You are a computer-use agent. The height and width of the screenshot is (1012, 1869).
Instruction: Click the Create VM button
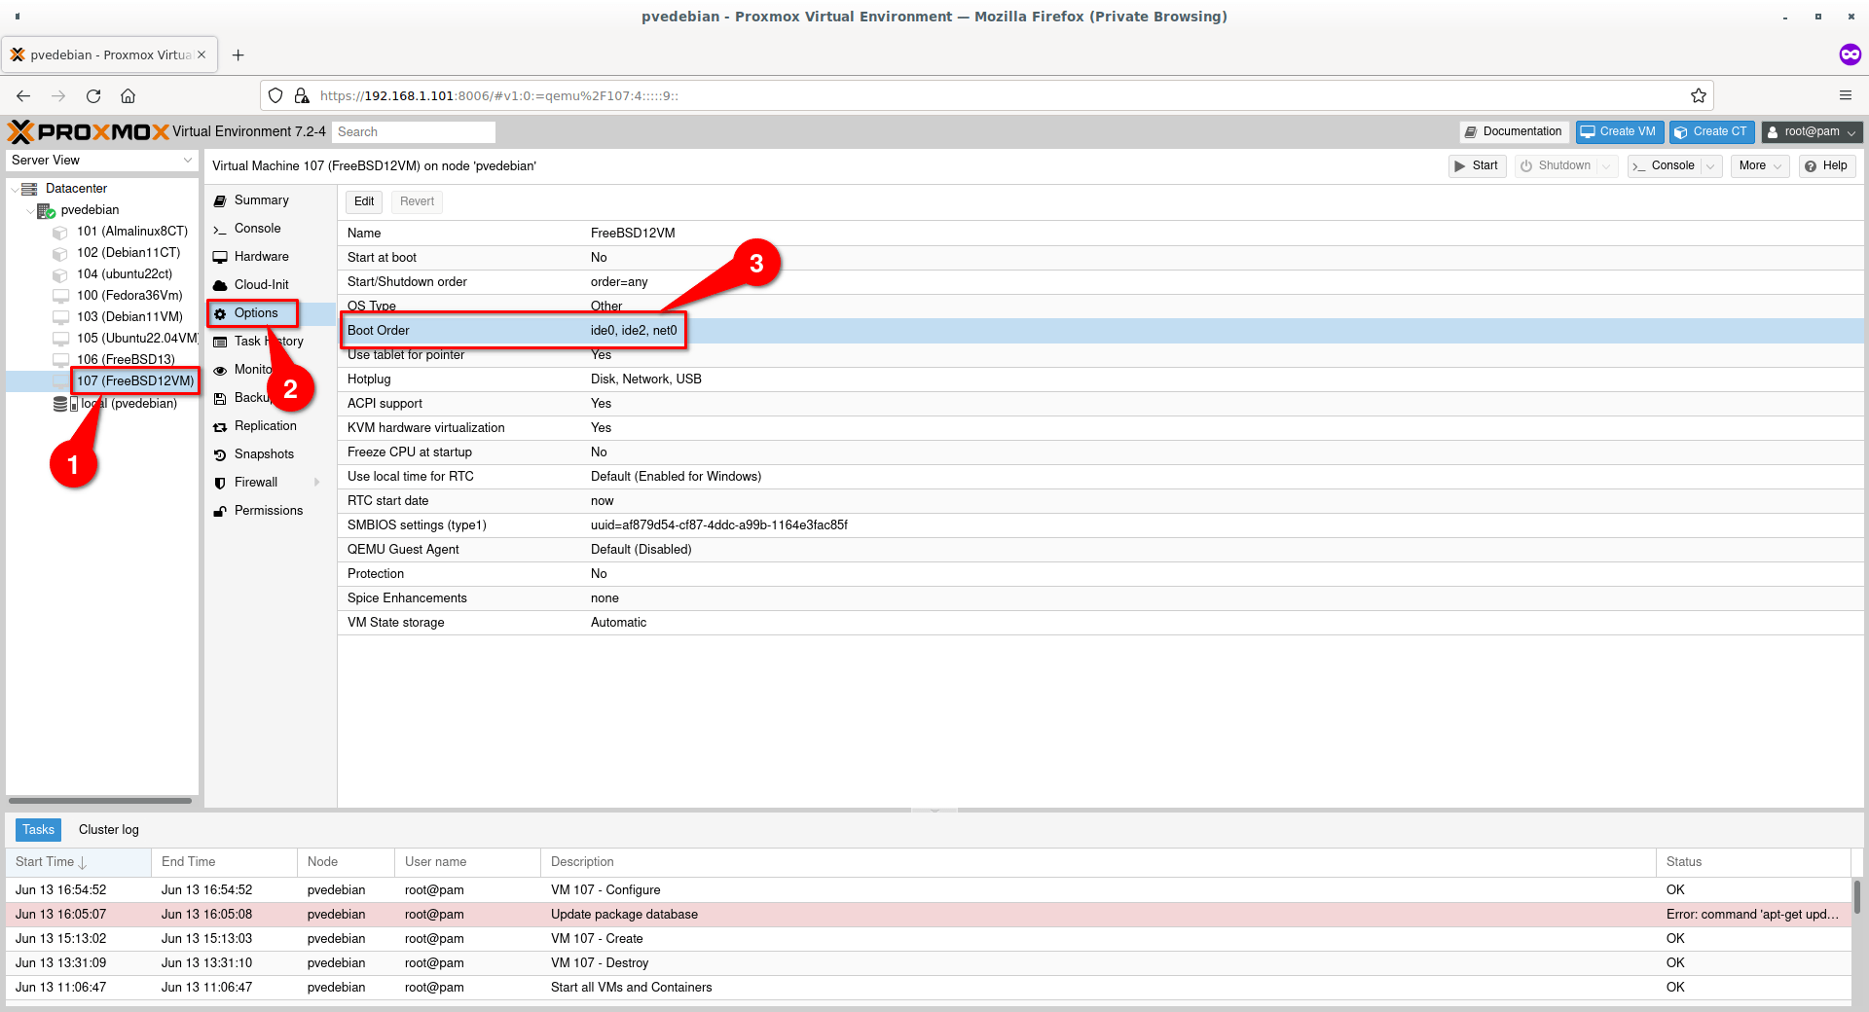tap(1619, 132)
